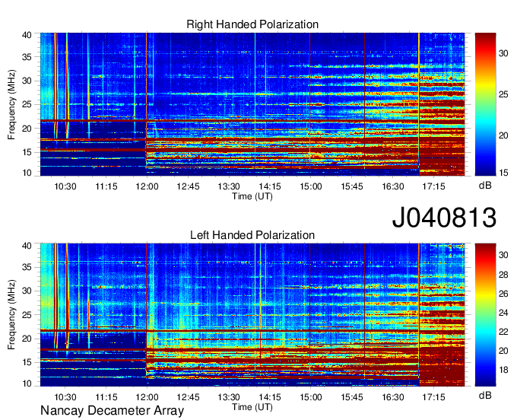This screenshot has width=517, height=420.
Task: Click '40' frequency tick of right-handed plot
Action: click(x=27, y=35)
